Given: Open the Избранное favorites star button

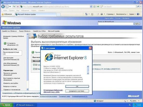Looking at the screenshot, I should tap(7, 14).
